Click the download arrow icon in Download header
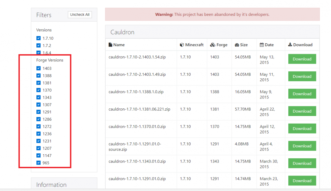 (290, 45)
